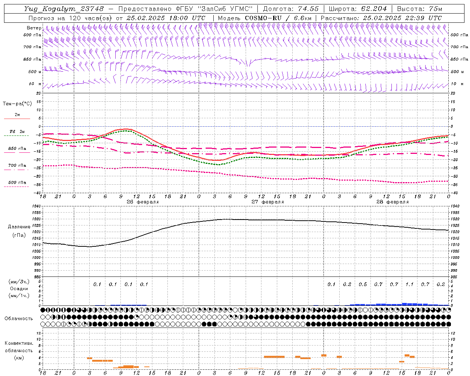Screen dimensions: 470x376
Task: Click the Ветер wind section label
Action: (x=34, y=28)
